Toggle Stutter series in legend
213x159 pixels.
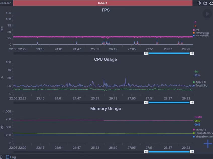point(201,36)
